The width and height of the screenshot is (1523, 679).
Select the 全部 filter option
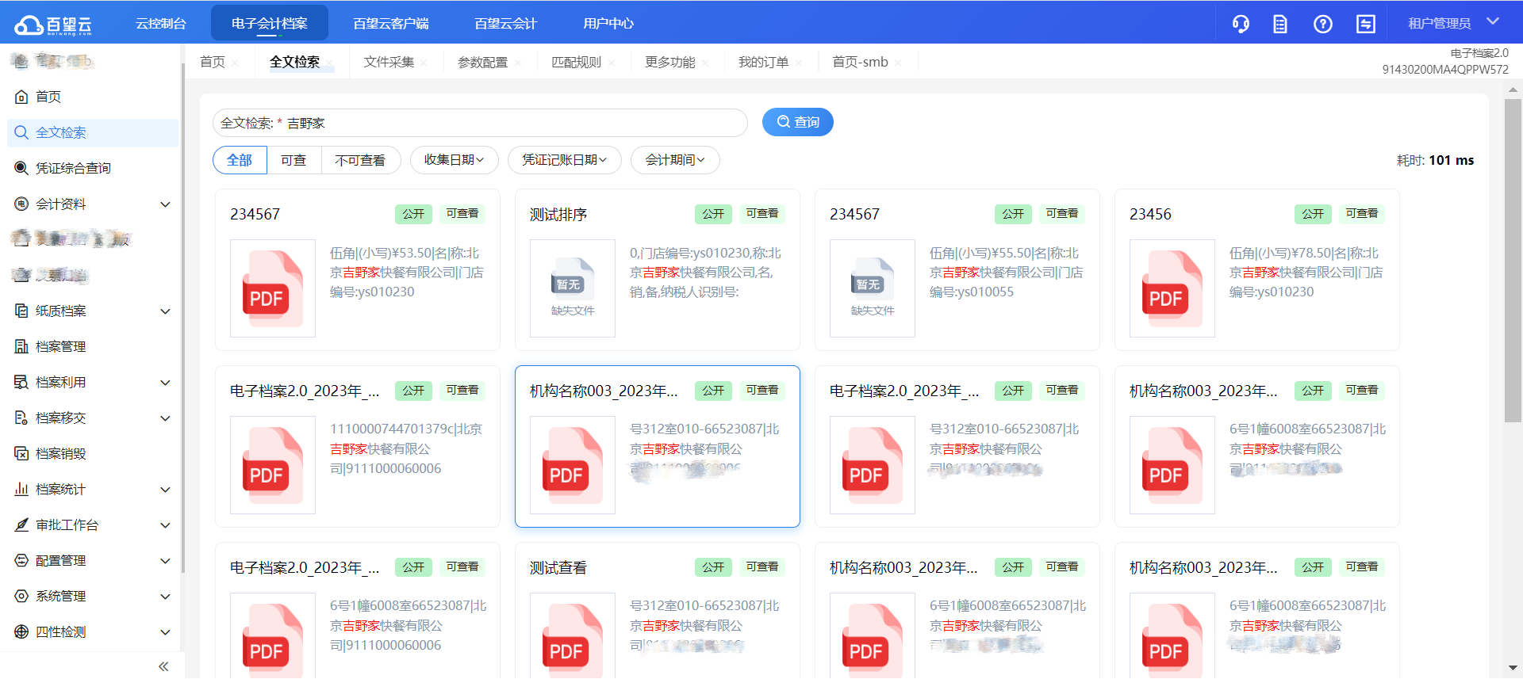[240, 160]
